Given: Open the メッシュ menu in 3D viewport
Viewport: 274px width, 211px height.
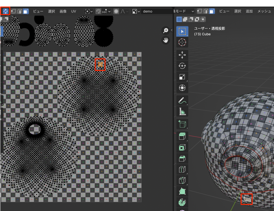Looking at the screenshot, I should click(x=264, y=11).
